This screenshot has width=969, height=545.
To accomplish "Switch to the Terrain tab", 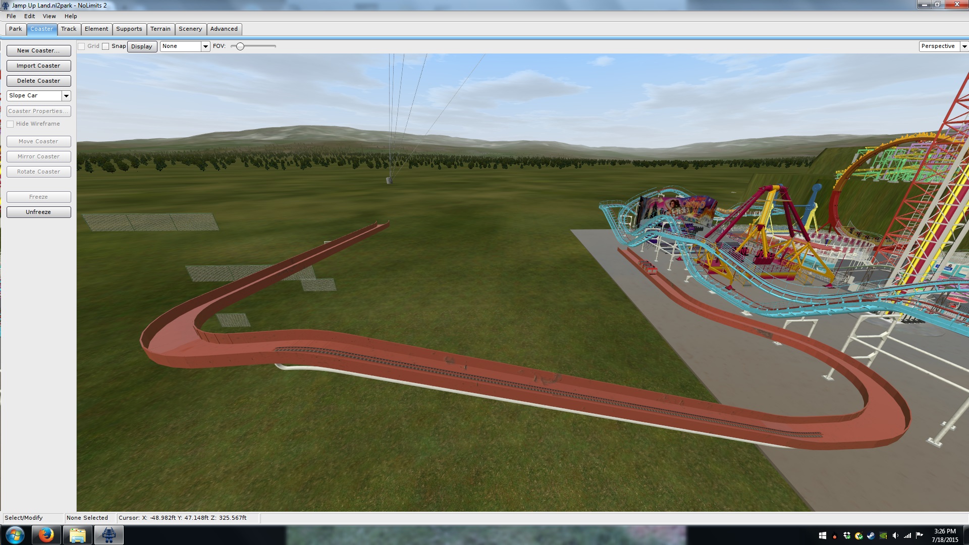I will click(x=160, y=29).
